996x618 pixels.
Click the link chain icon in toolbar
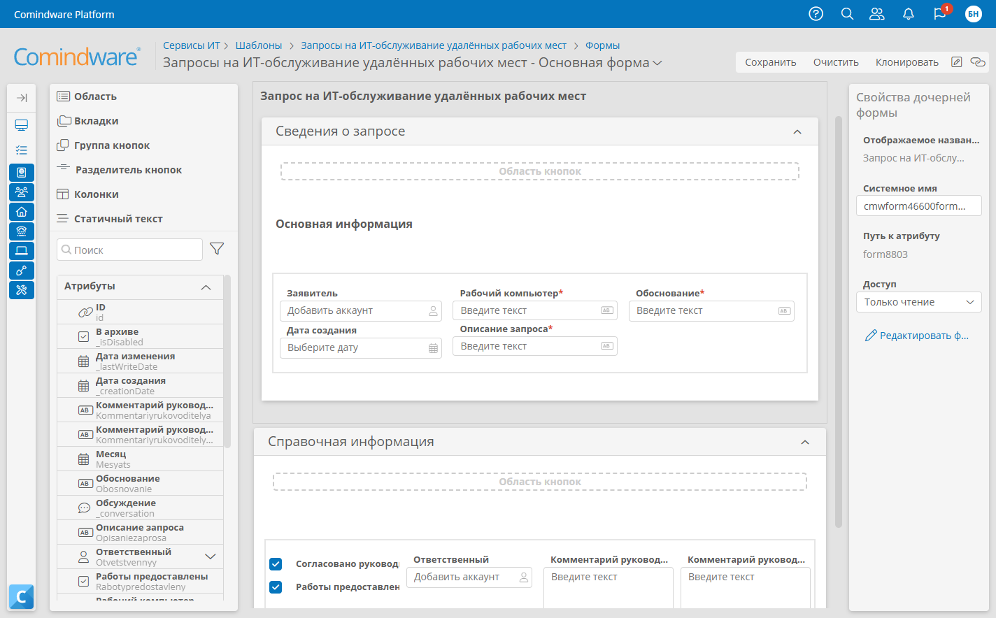978,62
